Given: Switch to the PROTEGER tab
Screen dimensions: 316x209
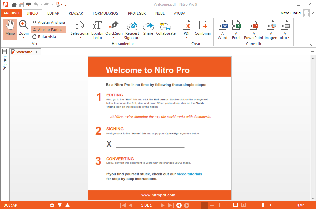Looking at the screenshot, I should coord(137,13).
